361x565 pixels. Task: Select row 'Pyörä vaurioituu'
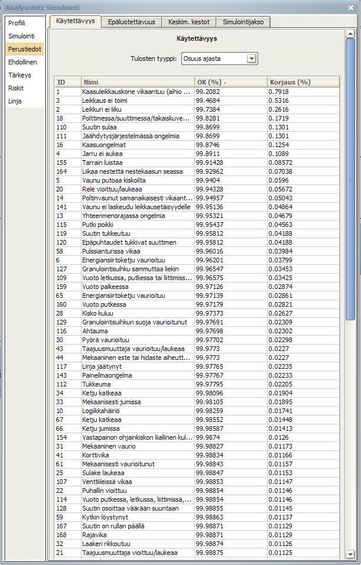[197, 340]
